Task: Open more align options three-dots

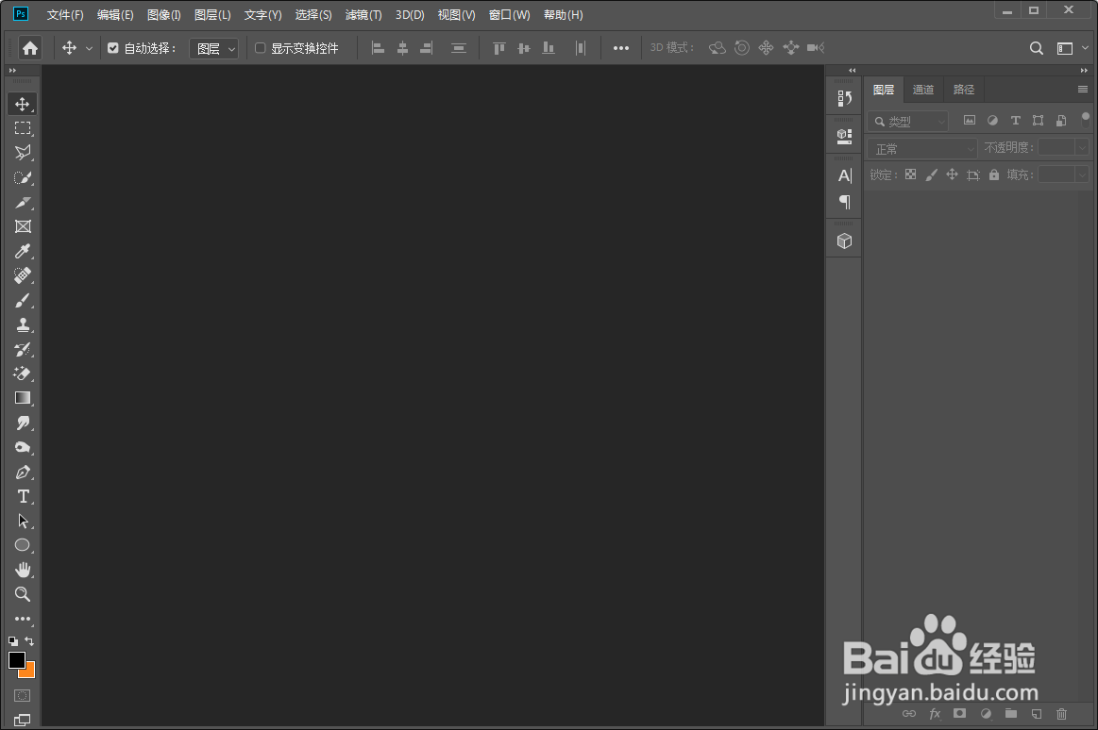Action: [x=621, y=48]
